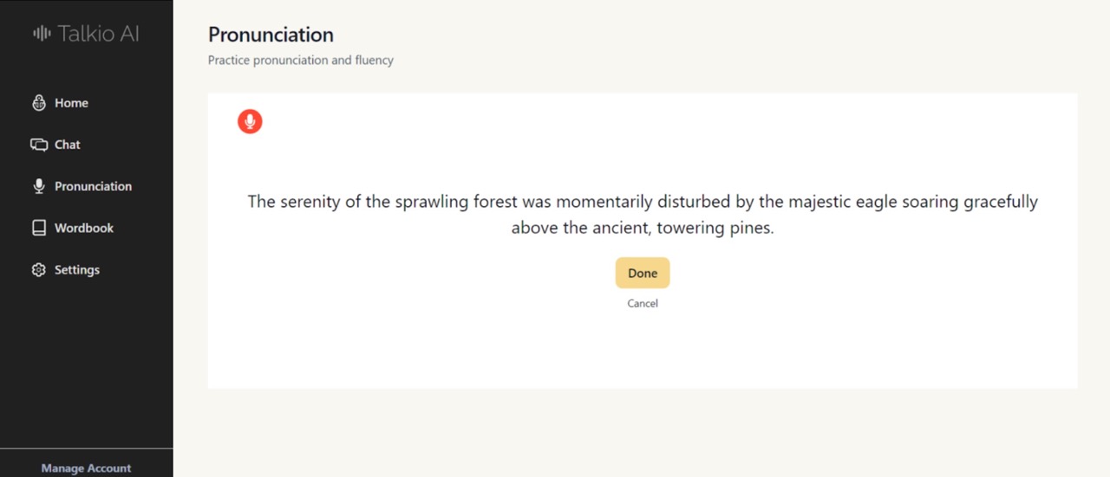Viewport: 1110px width, 477px height.
Task: Open the Wordbook menu label
Action: tap(84, 228)
